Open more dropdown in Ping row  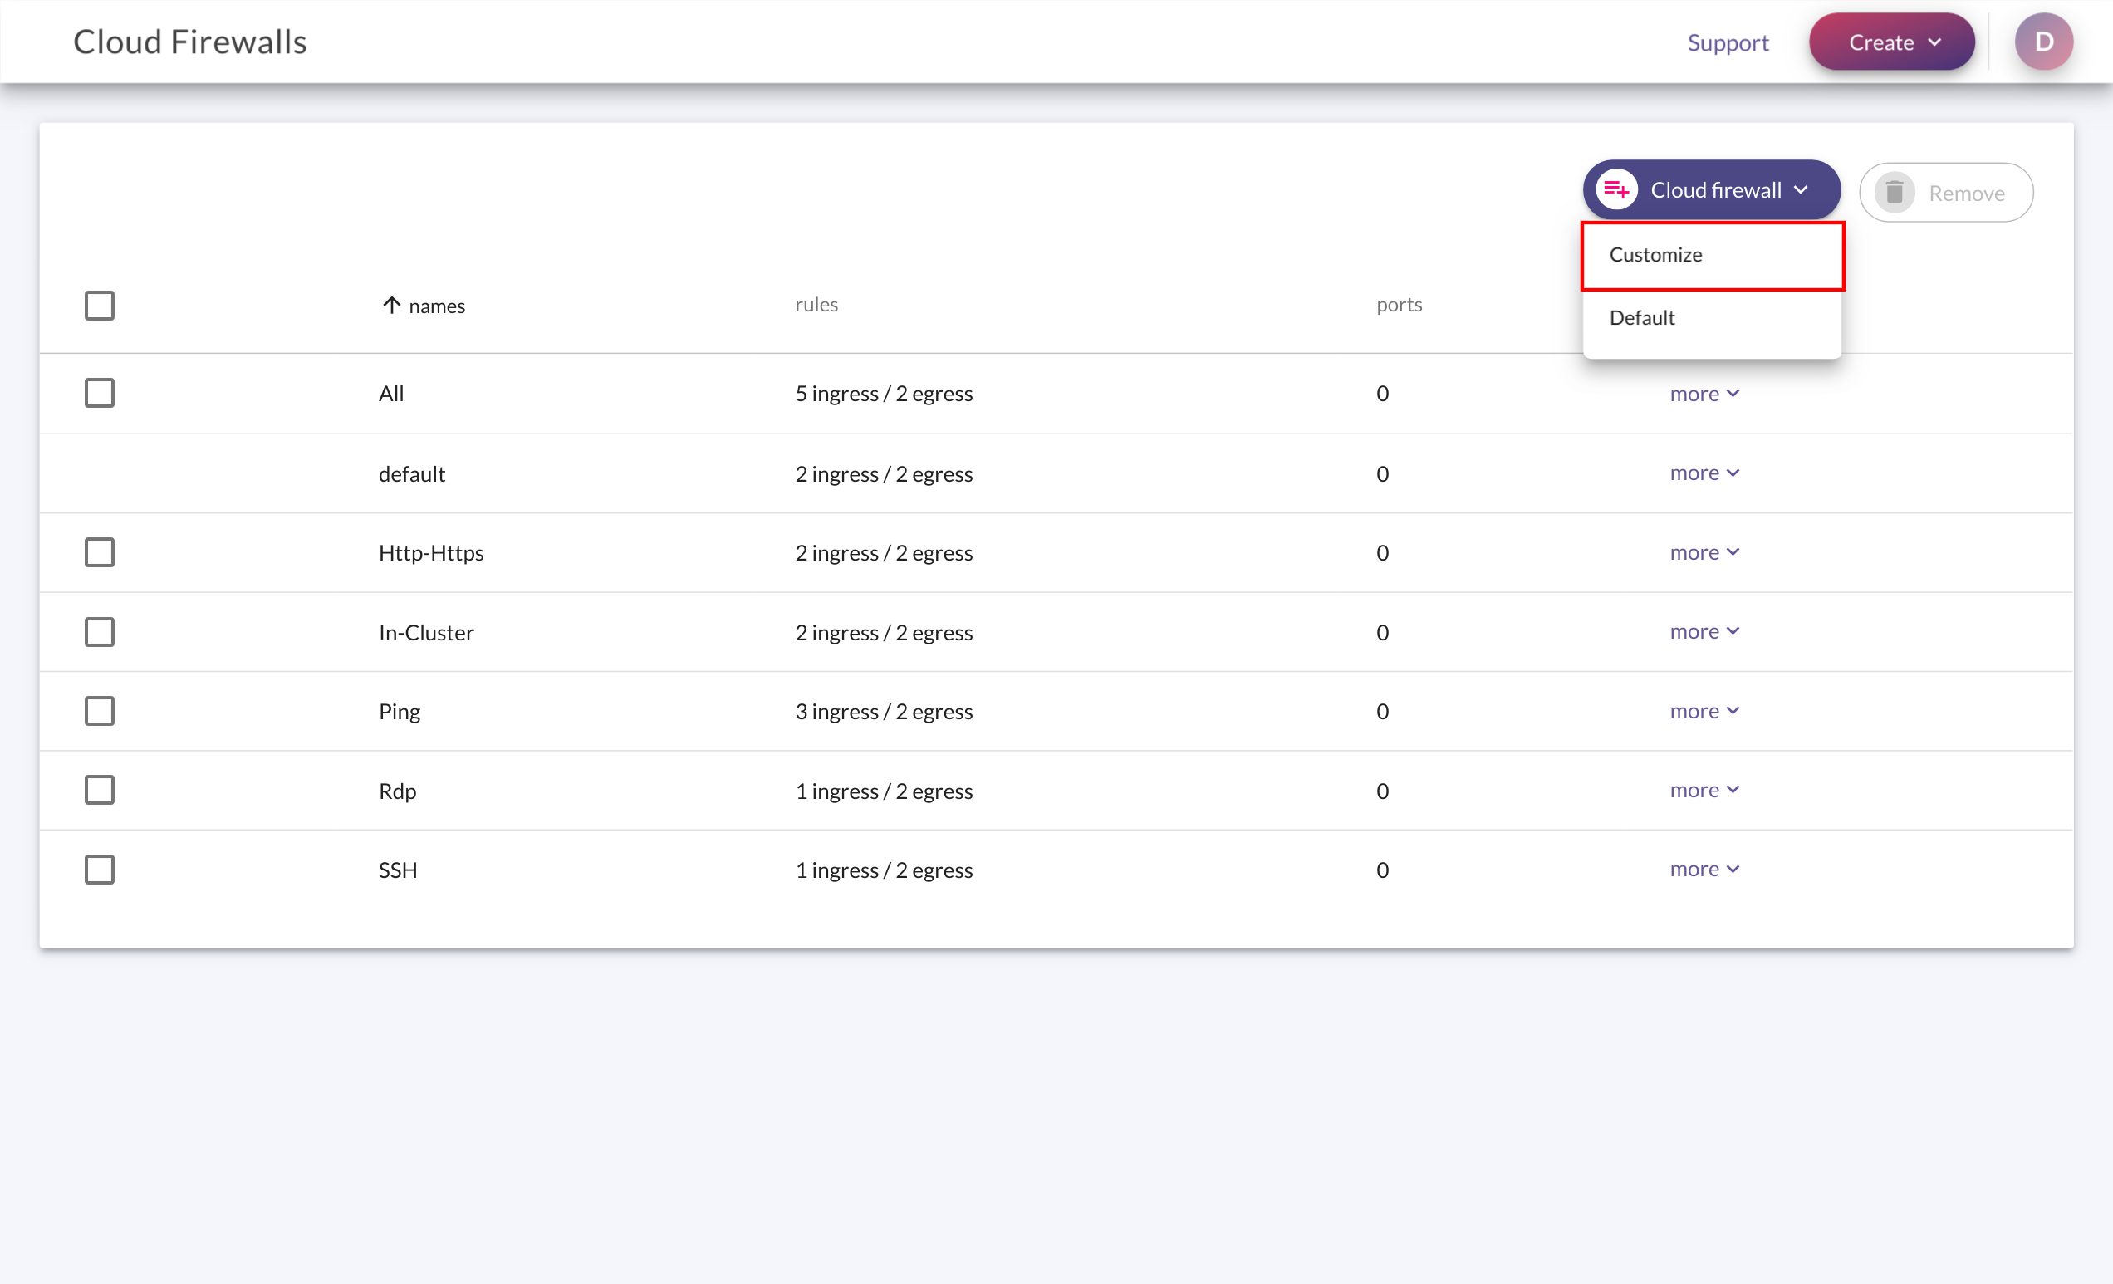[x=1703, y=711]
